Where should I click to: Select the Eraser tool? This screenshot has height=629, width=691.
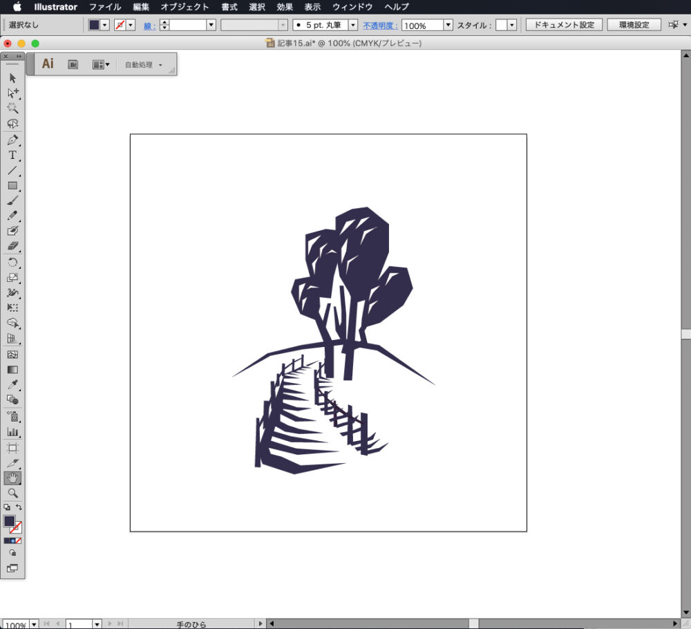pyautogui.click(x=12, y=246)
